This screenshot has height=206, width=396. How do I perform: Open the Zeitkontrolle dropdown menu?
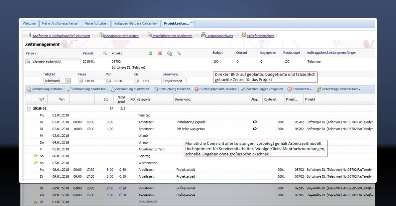click(299, 89)
